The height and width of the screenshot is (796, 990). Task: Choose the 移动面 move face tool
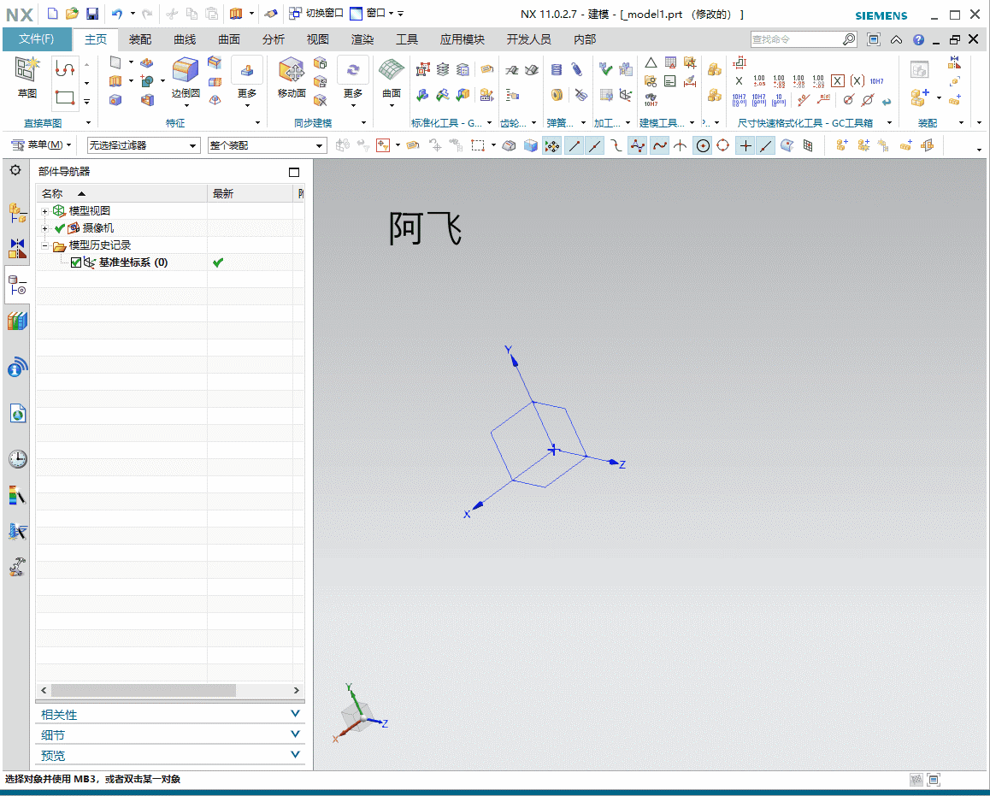click(x=292, y=77)
